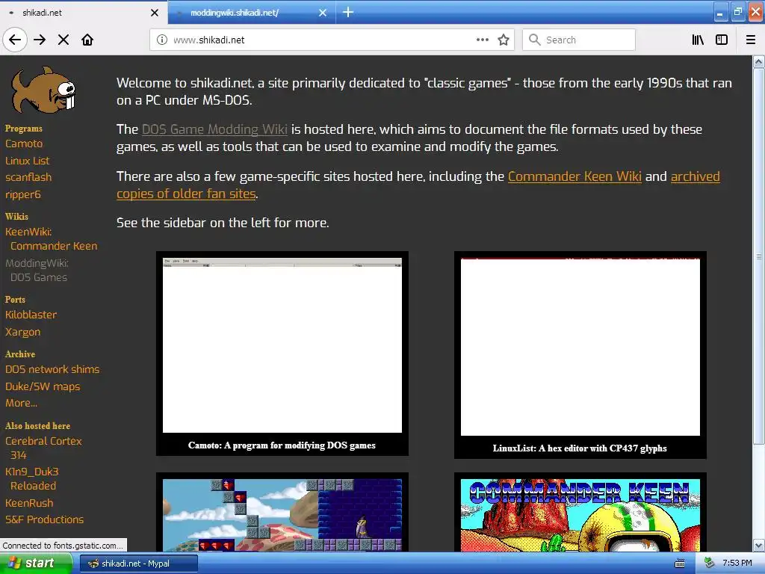Click the Search input box
The width and height of the screenshot is (765, 574).
[579, 40]
